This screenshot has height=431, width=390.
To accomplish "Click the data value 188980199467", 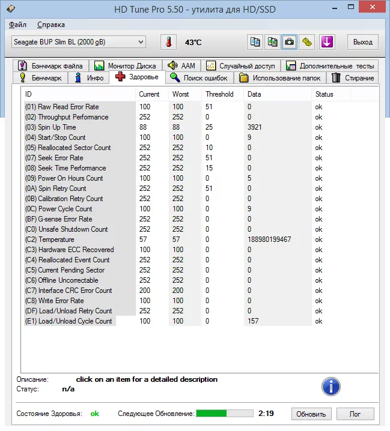I will (x=269, y=239).
